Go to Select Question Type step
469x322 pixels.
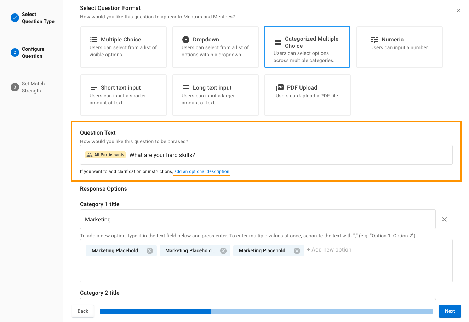click(x=38, y=18)
